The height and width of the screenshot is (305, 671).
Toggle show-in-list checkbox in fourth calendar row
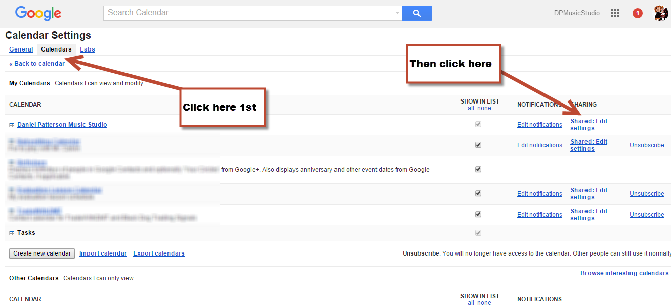tap(478, 193)
